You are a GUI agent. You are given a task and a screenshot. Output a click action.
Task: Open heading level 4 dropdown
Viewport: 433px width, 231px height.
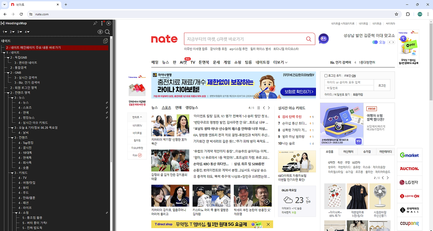coord(27,32)
